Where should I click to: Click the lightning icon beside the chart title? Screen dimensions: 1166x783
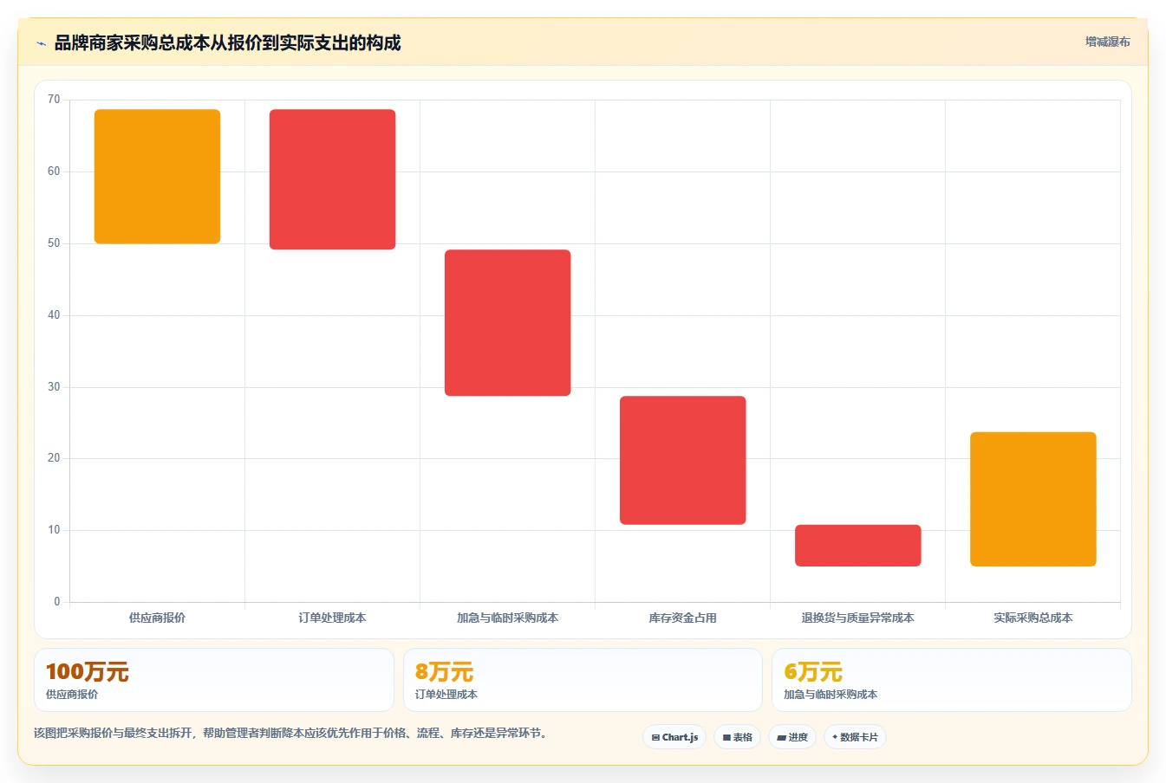(x=41, y=43)
